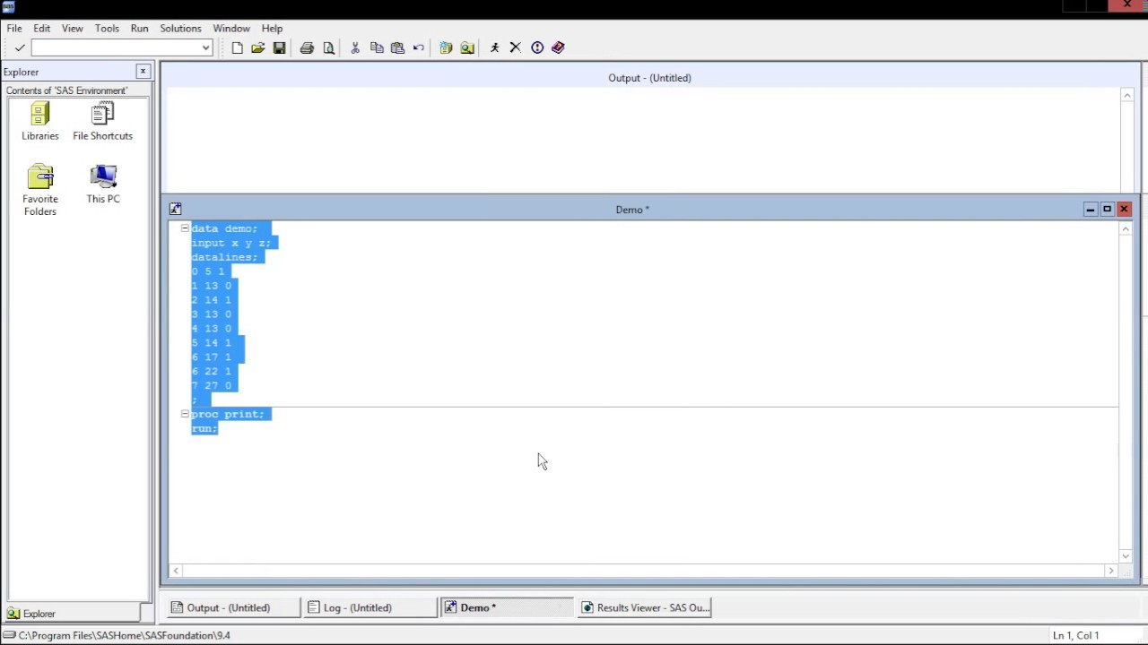Click the New document toolbar icon

tap(237, 47)
